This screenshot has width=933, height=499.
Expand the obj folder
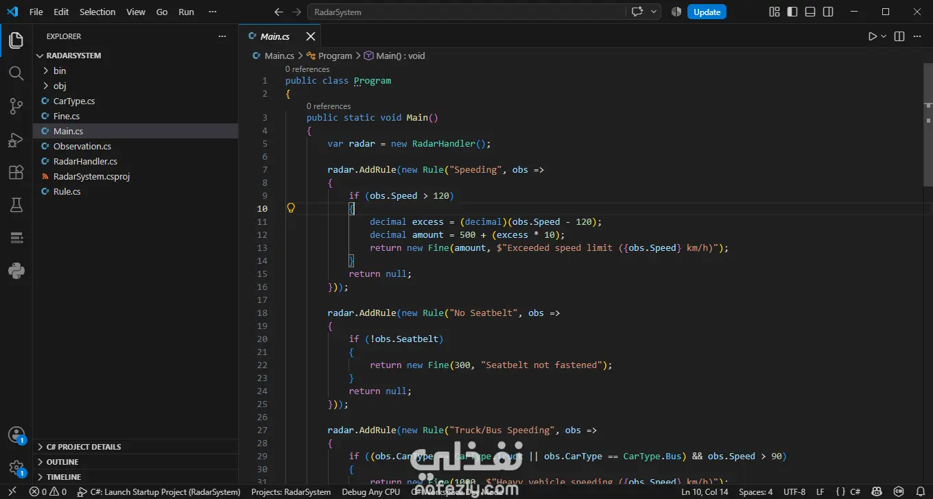(136, 86)
